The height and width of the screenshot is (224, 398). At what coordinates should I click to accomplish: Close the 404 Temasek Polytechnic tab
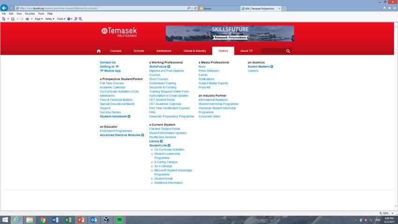(280, 8)
